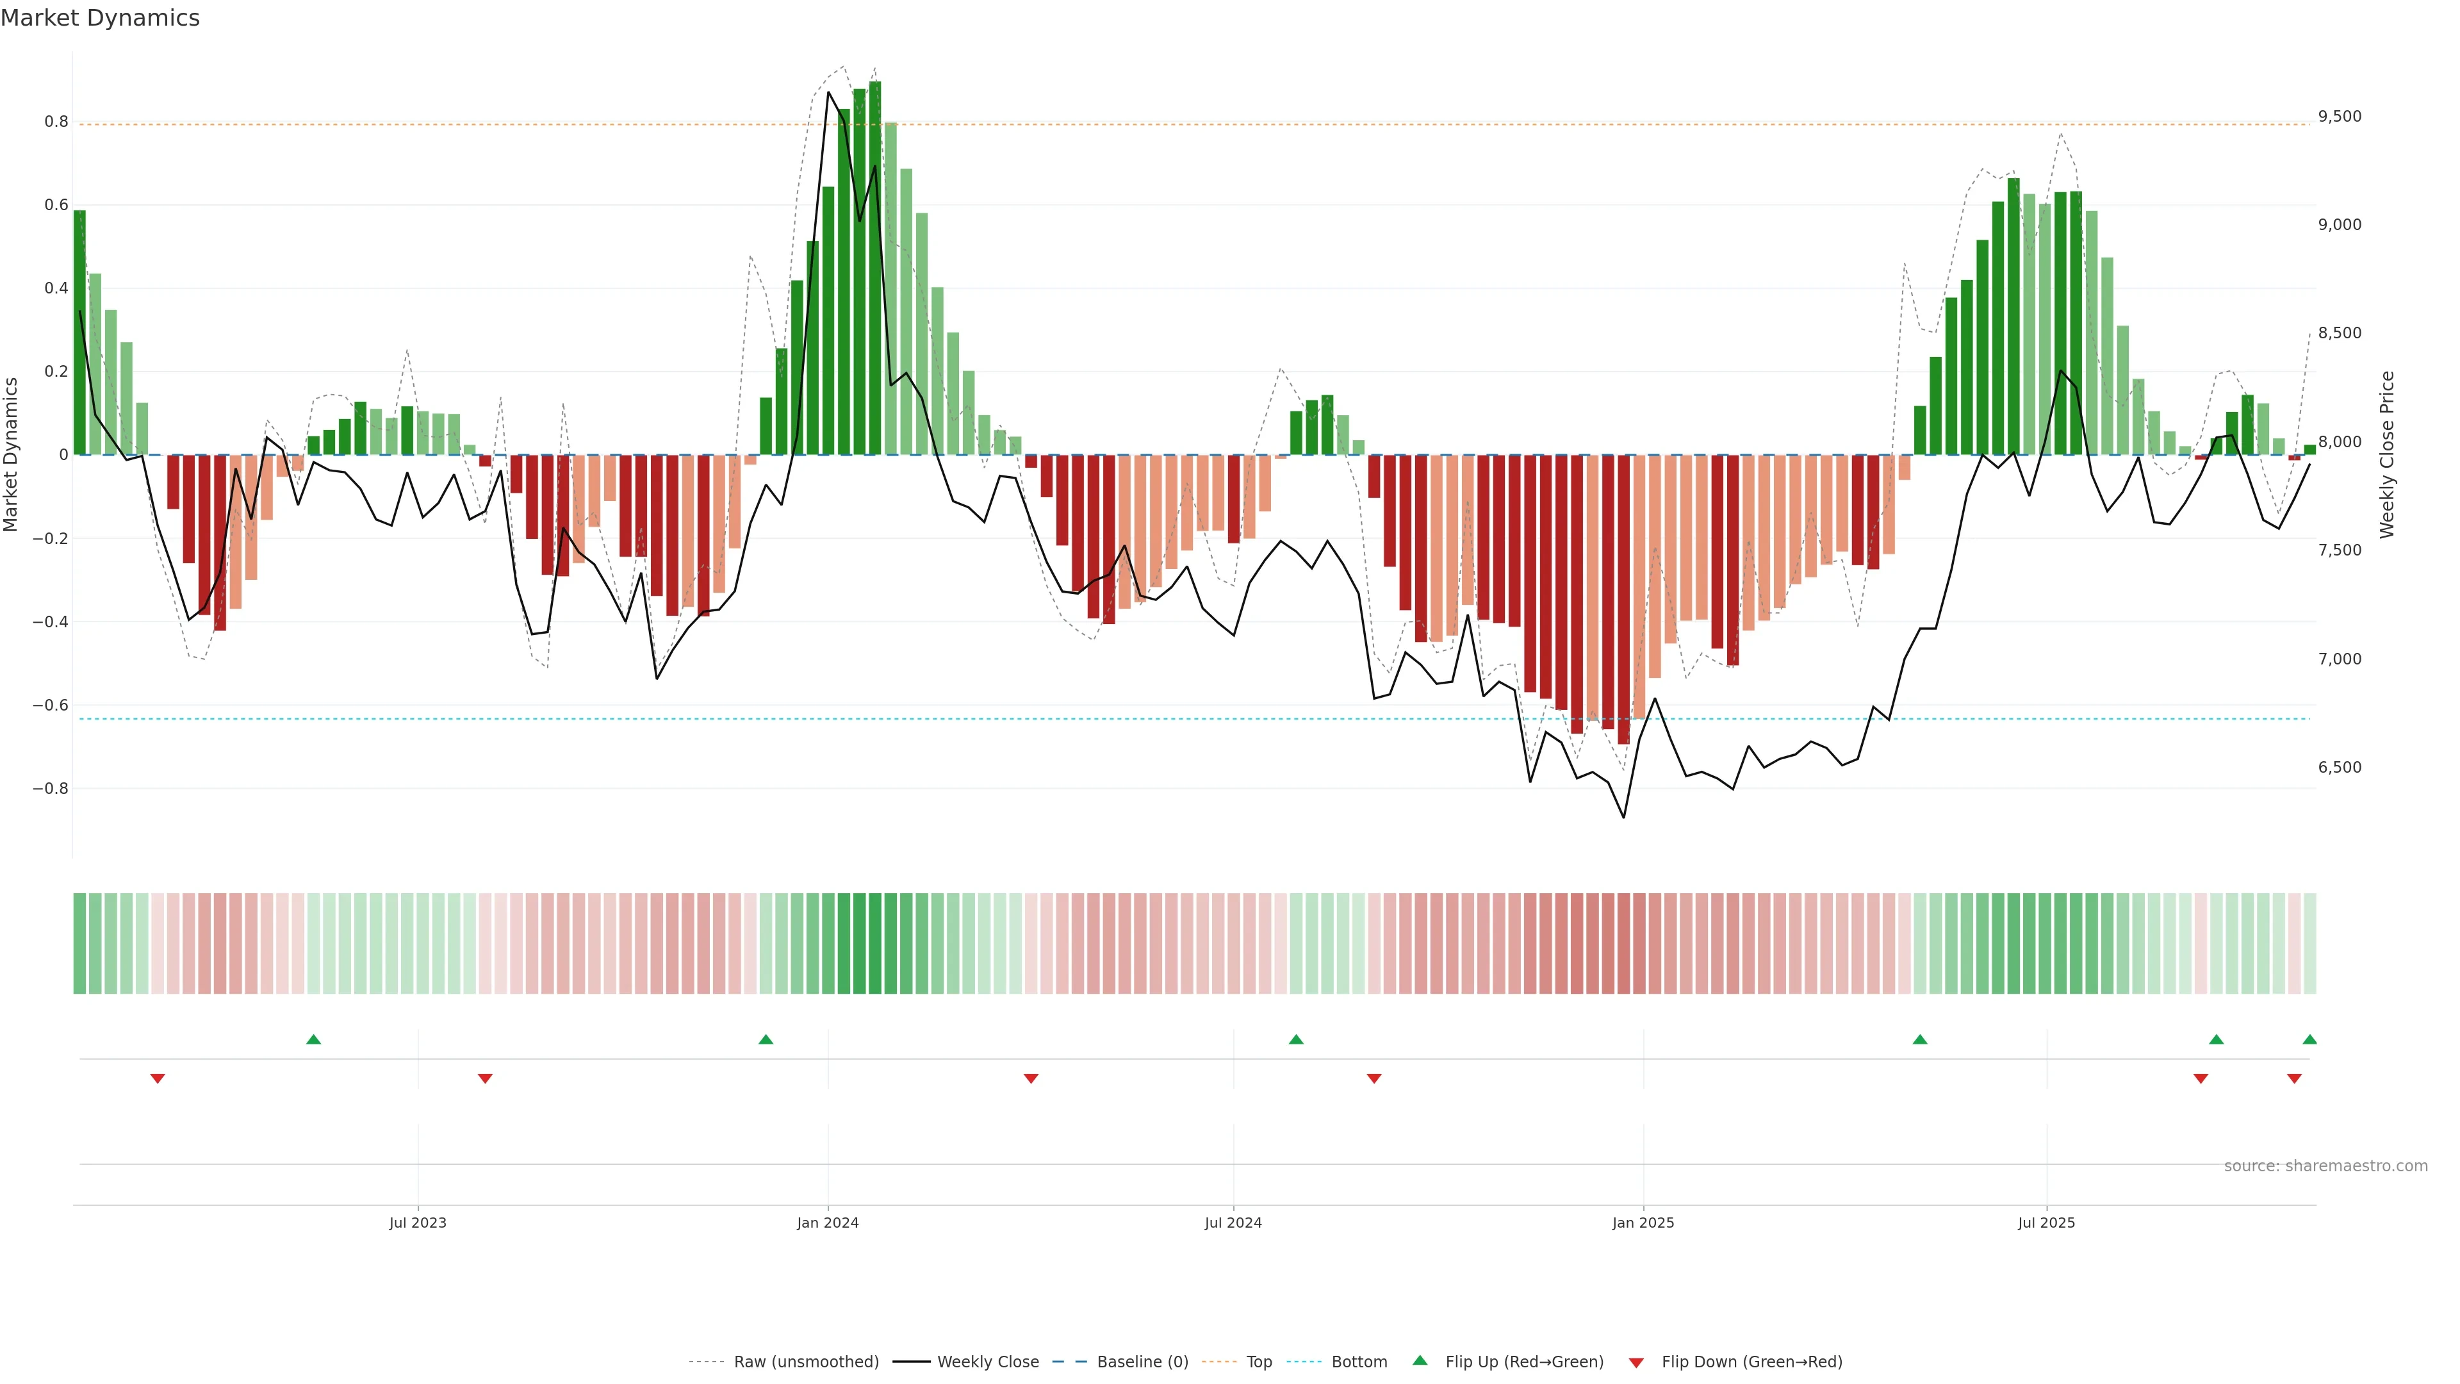Click the first green flip-up triangle marker
Screen dimensions: 2460x1384
[313, 1039]
